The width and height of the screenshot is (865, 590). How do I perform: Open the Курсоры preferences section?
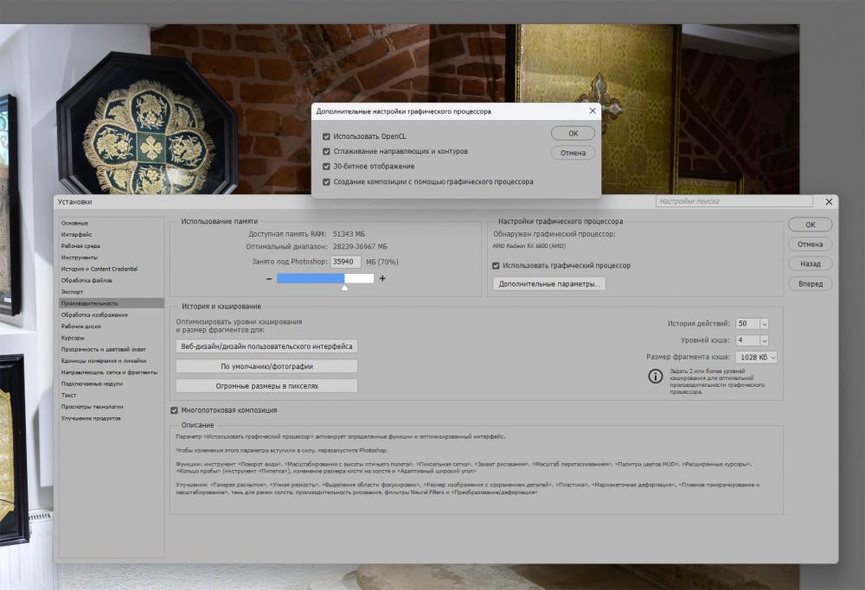[x=112, y=339]
